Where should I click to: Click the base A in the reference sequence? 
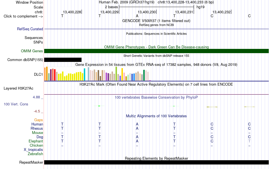(137, 16)
